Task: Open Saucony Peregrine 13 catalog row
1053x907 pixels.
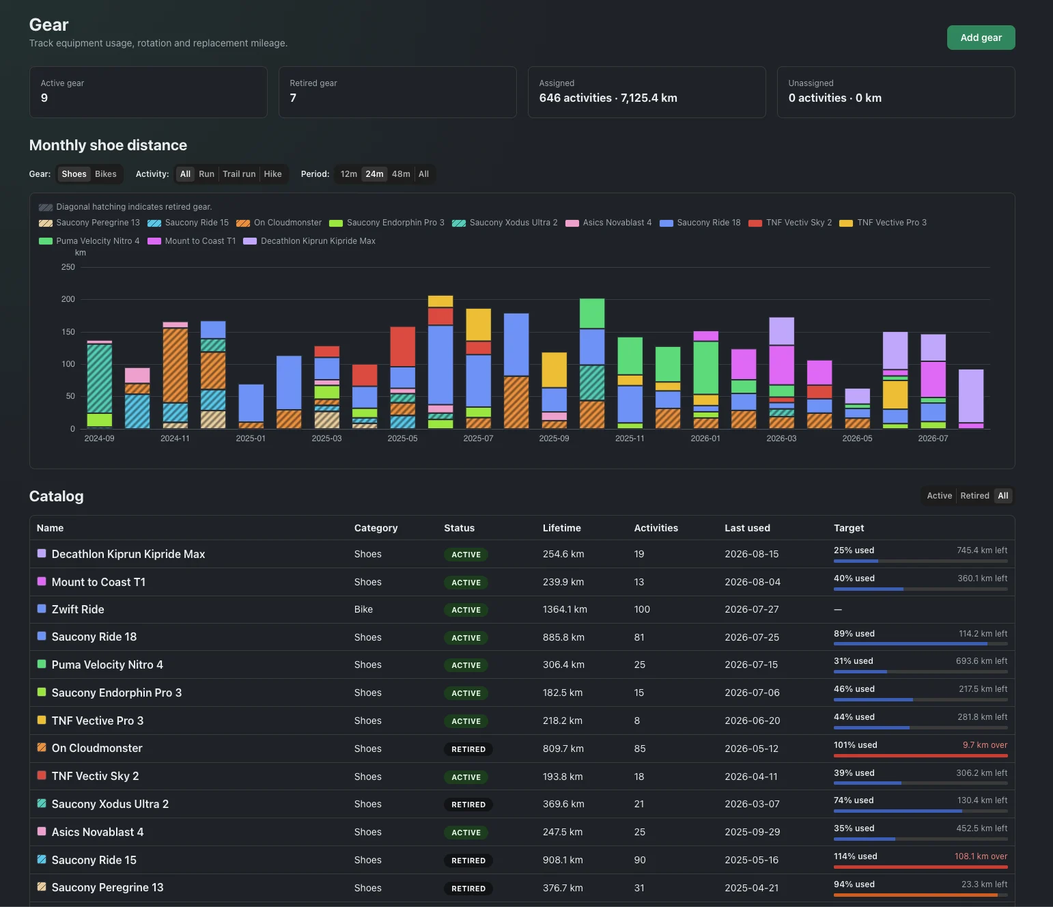Action: click(x=522, y=888)
